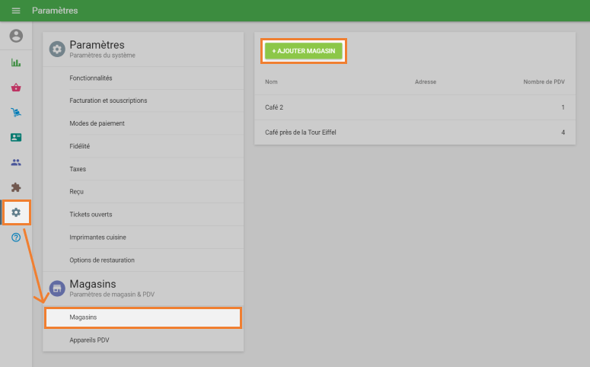Screen dimensions: 590x367
Task: Open the employees ID badge icon
Action: pyautogui.click(x=16, y=138)
